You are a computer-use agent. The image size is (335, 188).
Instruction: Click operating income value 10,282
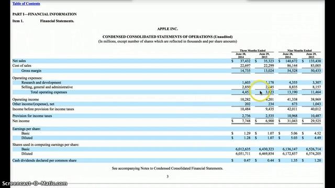point(245,100)
